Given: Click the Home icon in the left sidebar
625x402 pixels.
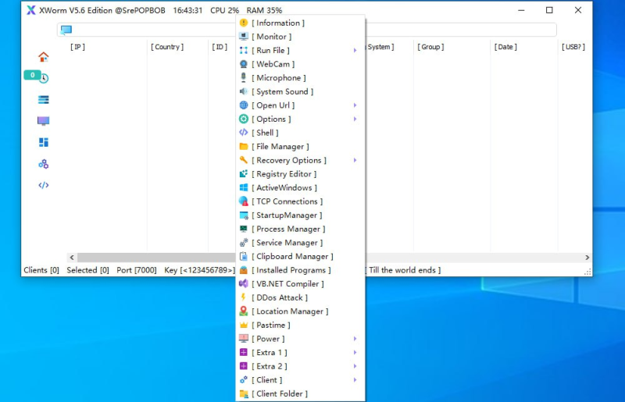Looking at the screenshot, I should coord(44,56).
